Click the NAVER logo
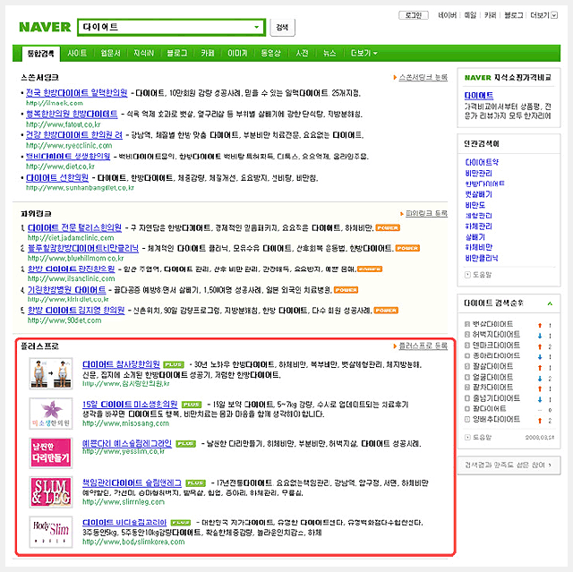 [x=45, y=27]
